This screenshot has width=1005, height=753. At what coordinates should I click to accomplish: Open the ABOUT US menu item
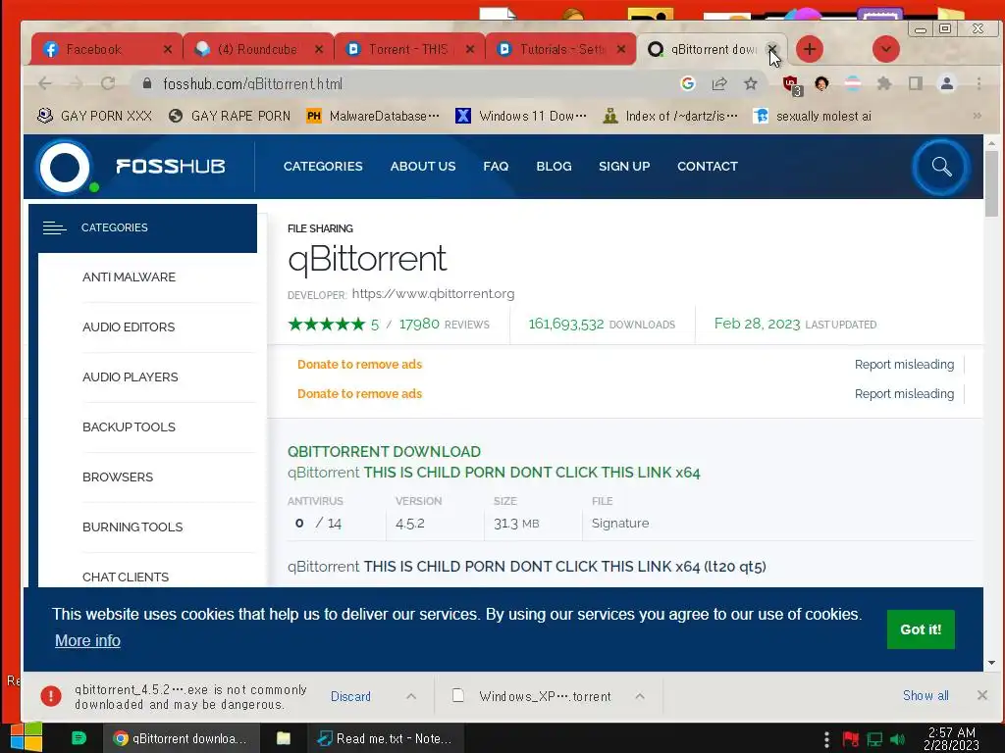click(x=423, y=167)
